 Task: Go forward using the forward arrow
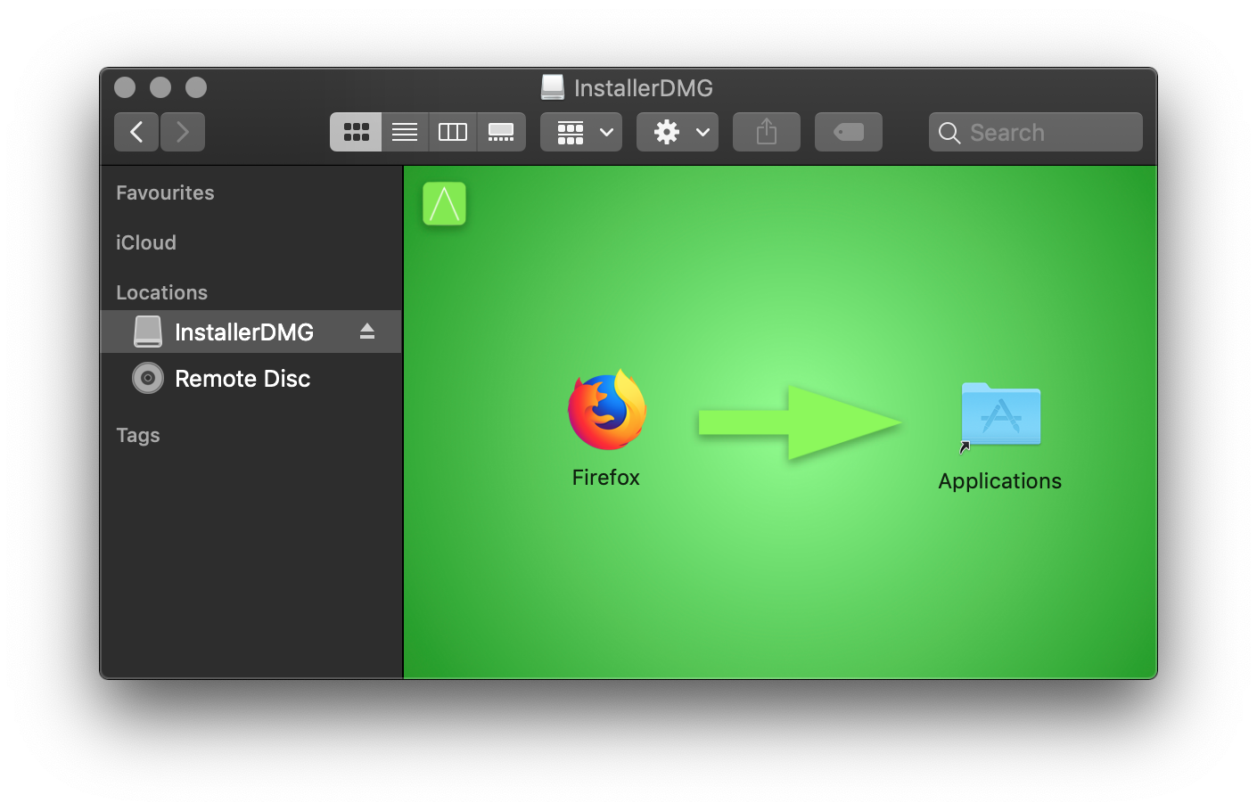(x=183, y=132)
